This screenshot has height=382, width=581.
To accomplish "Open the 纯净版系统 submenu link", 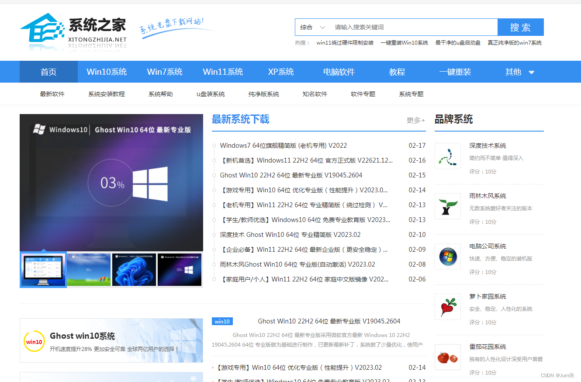I will pyautogui.click(x=264, y=94).
